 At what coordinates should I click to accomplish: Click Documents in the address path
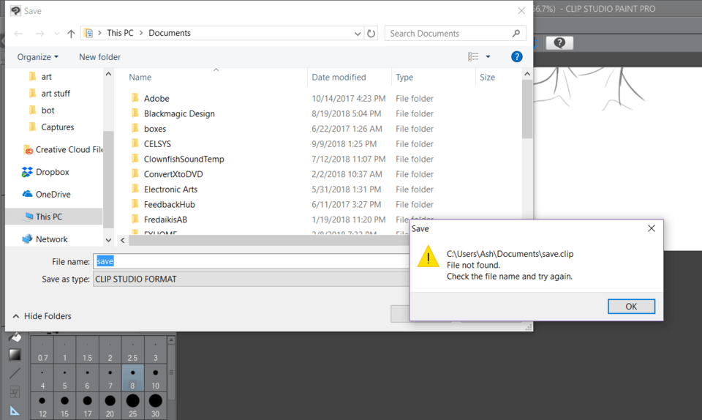(x=170, y=33)
